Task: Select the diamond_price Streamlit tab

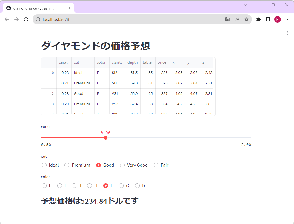Action: pyautogui.click(x=39, y=8)
